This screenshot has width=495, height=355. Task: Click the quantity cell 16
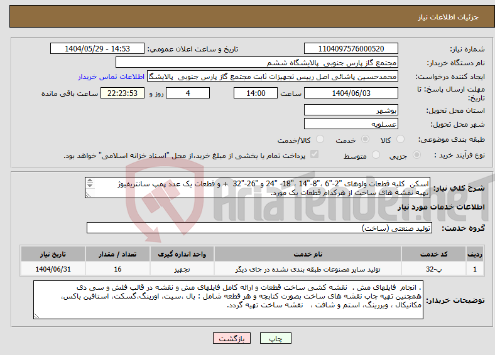(117, 269)
